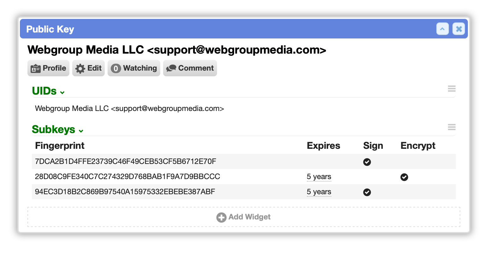Click the Fingerprint column header
The height and width of the screenshot is (256, 489).
coord(60,146)
